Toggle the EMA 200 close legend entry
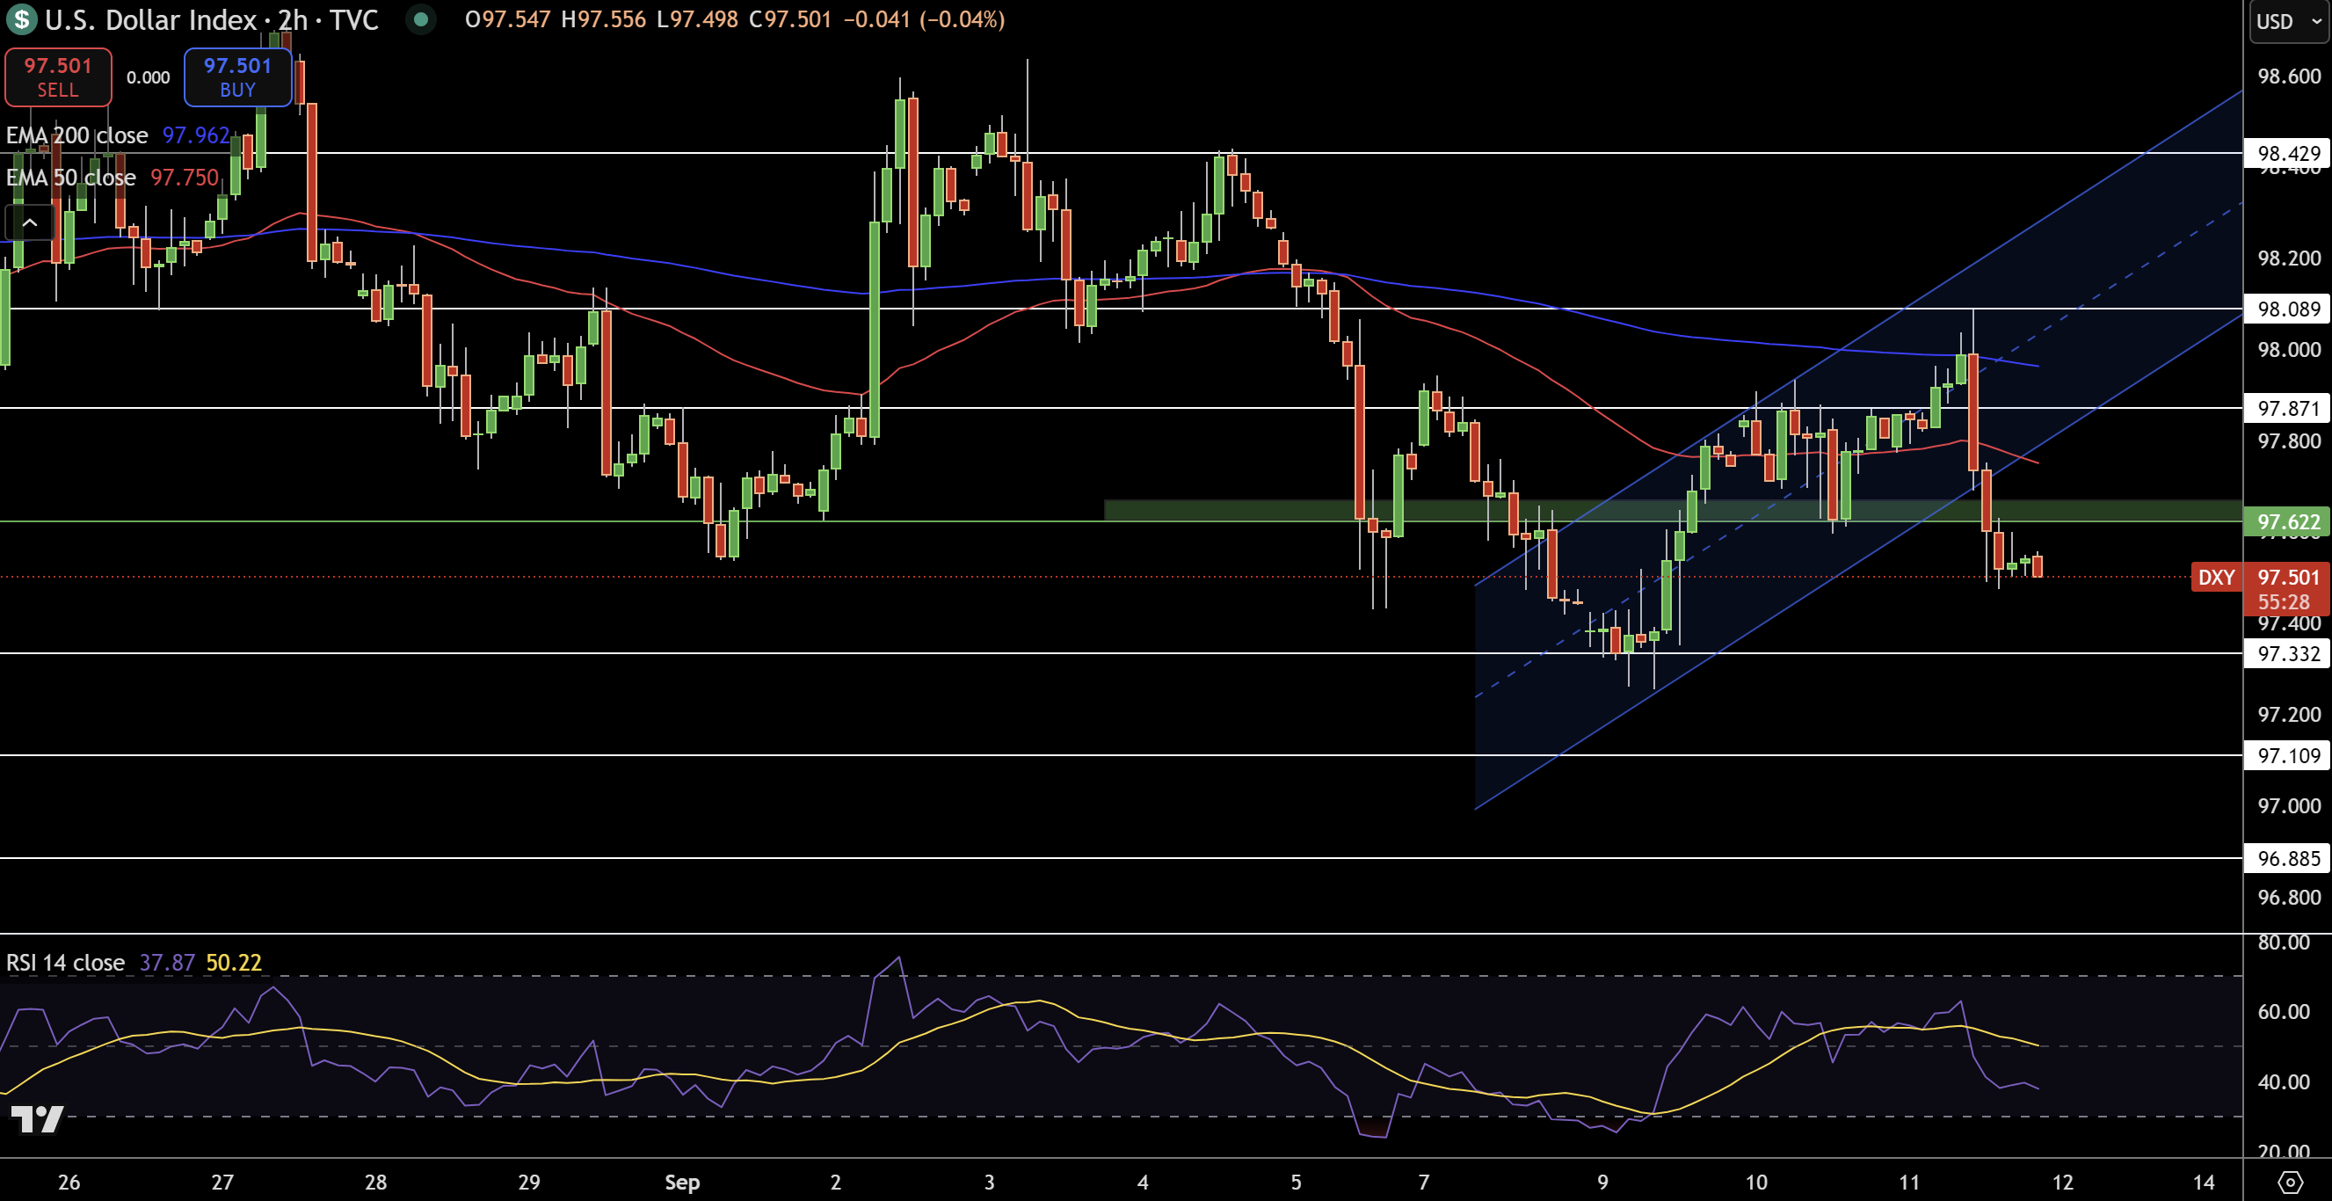The image size is (2332, 1201). point(77,135)
